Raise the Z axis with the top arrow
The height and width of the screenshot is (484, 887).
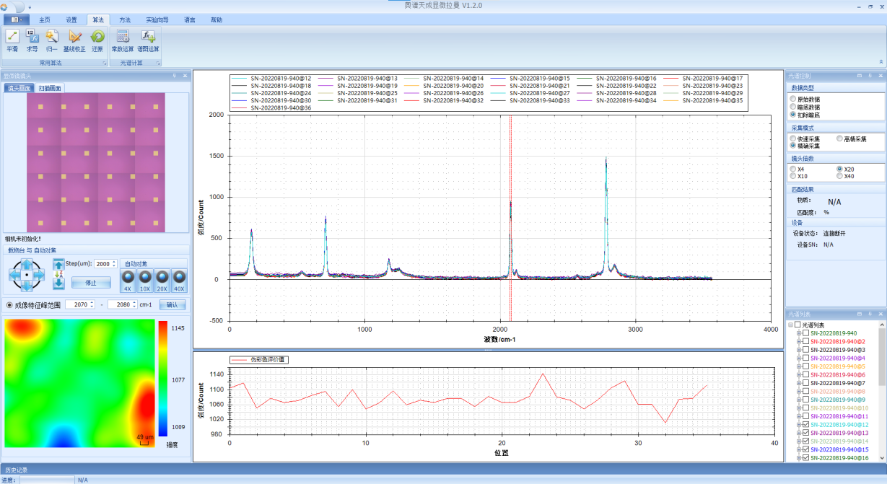click(x=59, y=264)
